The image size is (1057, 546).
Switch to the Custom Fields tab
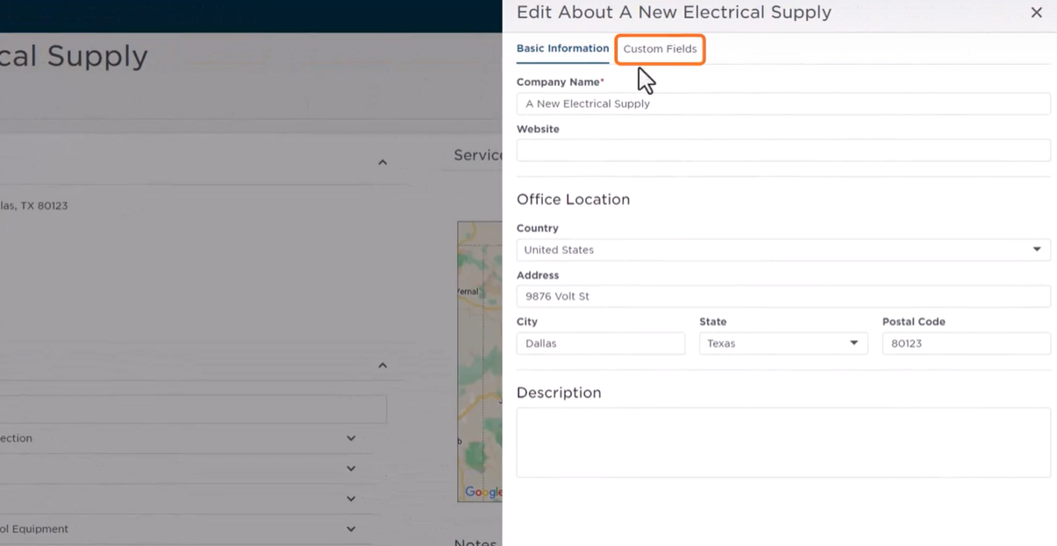[x=660, y=49]
